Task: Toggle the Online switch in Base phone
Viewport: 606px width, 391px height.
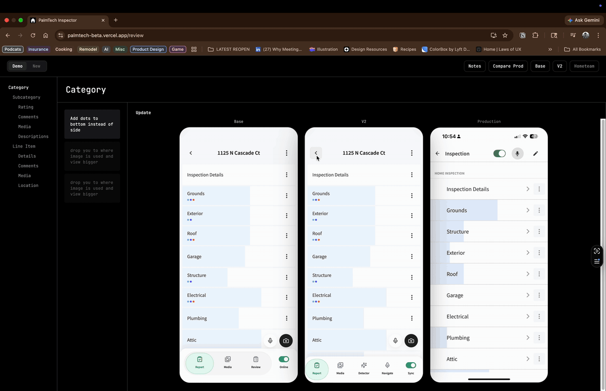Action: [283, 360]
